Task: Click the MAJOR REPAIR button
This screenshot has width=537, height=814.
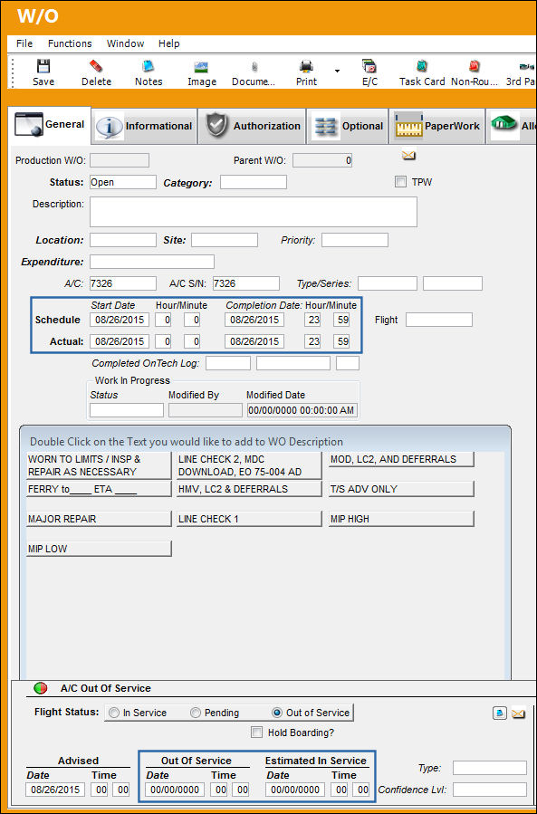Action: point(99,519)
